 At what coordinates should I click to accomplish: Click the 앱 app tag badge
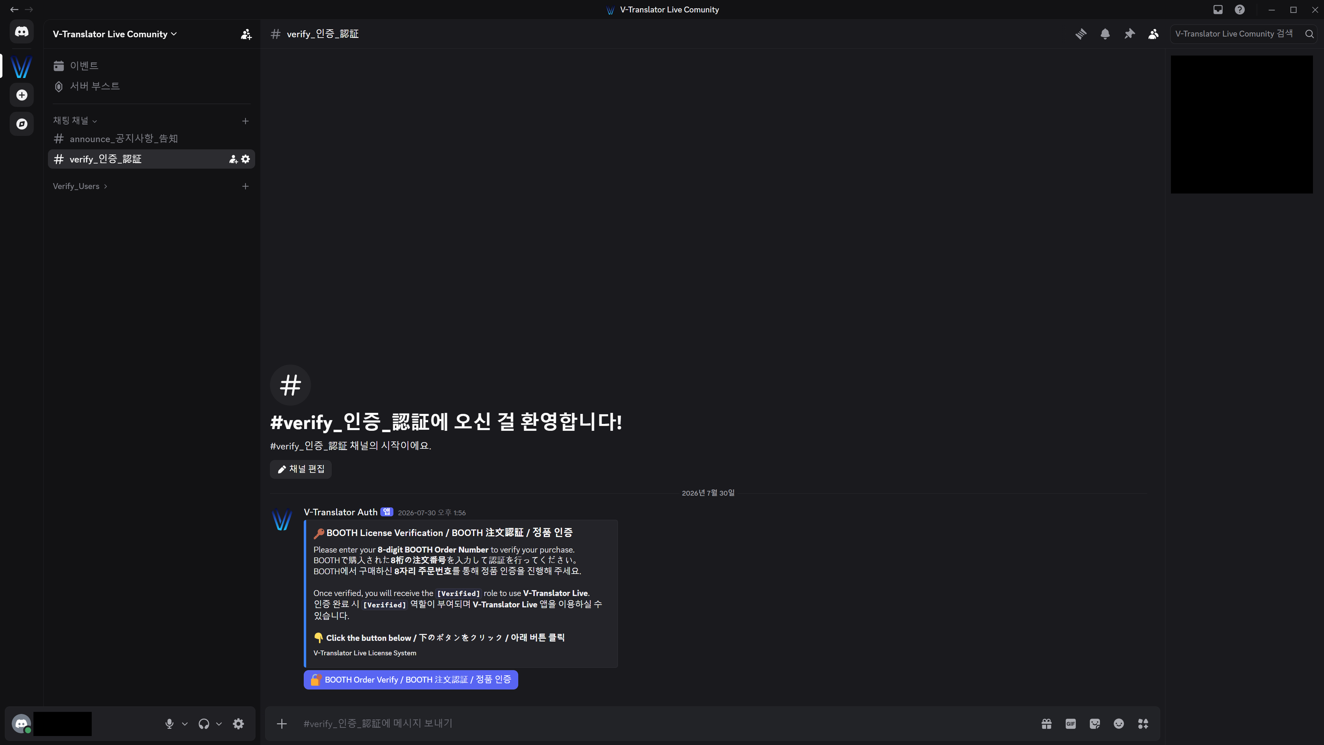387,512
